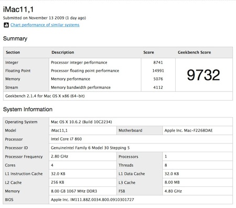This screenshot has height=208, width=236.
Task: Click the L3 Cache label
Action: (127, 183)
